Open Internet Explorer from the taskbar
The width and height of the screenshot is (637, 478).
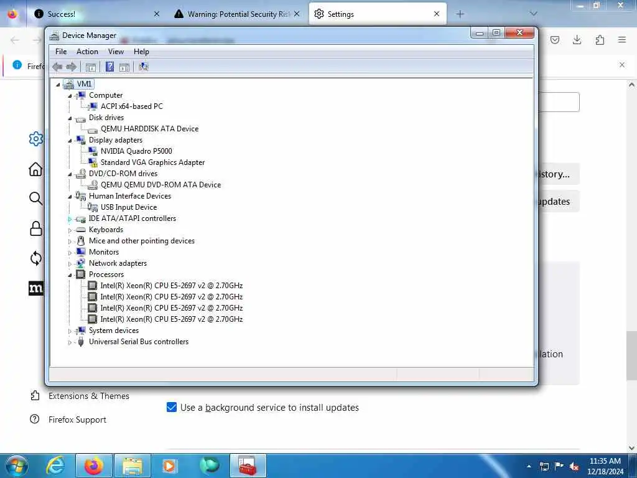(x=55, y=466)
